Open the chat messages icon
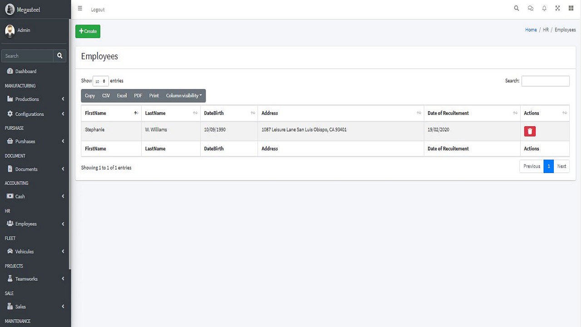Screen dimensions: 581x327 pyautogui.click(x=530, y=8)
